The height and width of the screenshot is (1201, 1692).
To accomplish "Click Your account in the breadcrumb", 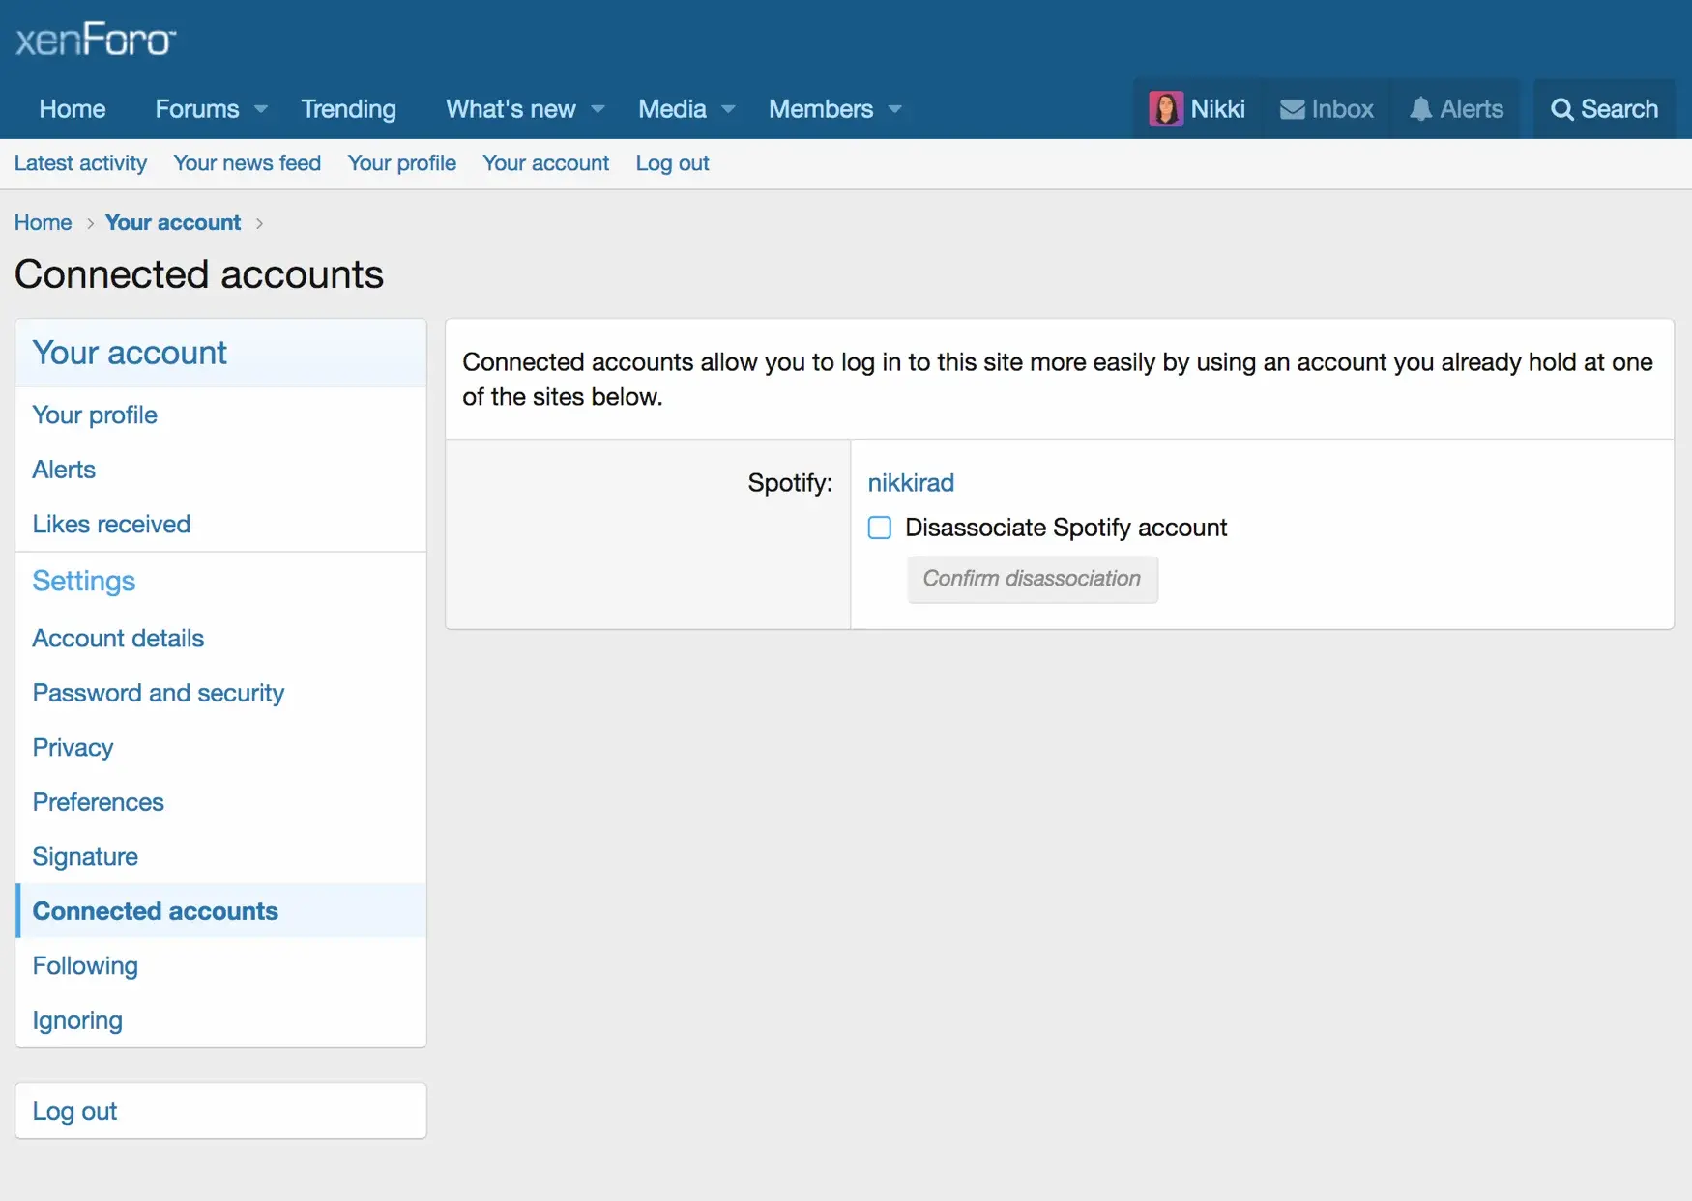I will [x=173, y=222].
